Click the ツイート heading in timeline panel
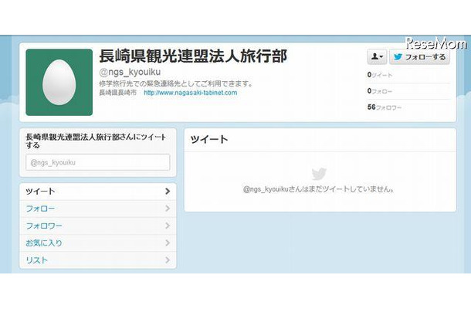This screenshot has height=309, width=471. (209, 140)
